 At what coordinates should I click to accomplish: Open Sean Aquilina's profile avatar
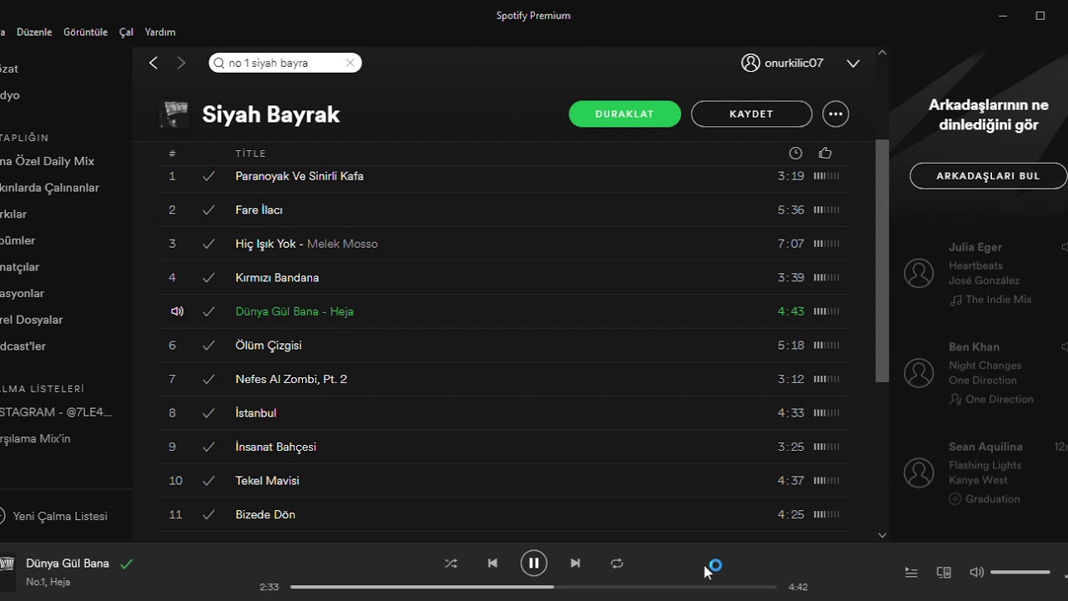[x=919, y=472]
